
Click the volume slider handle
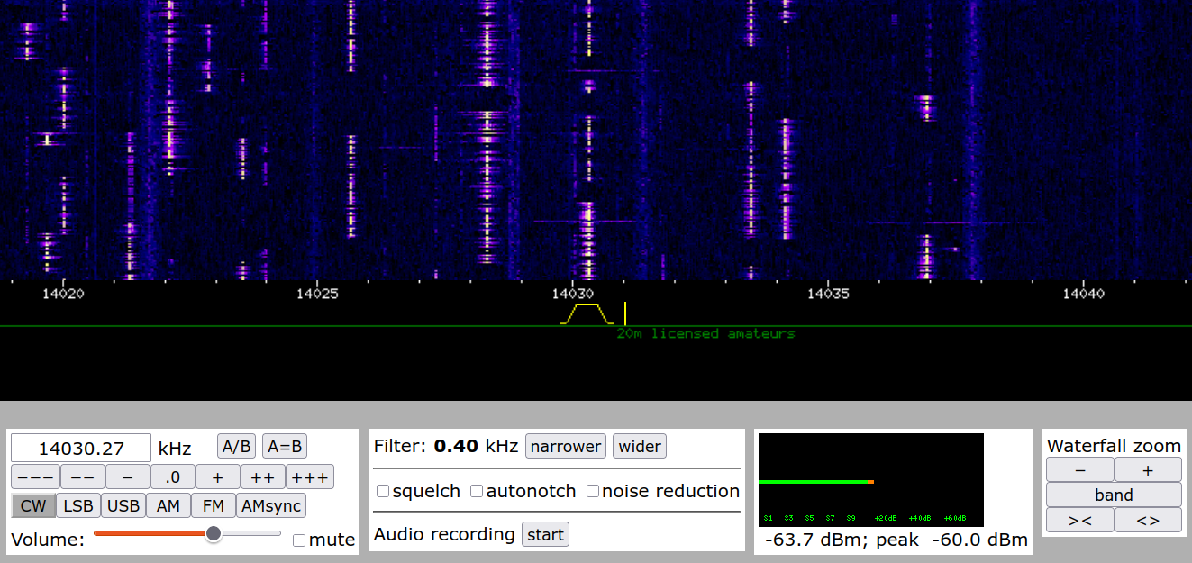pyautogui.click(x=214, y=533)
